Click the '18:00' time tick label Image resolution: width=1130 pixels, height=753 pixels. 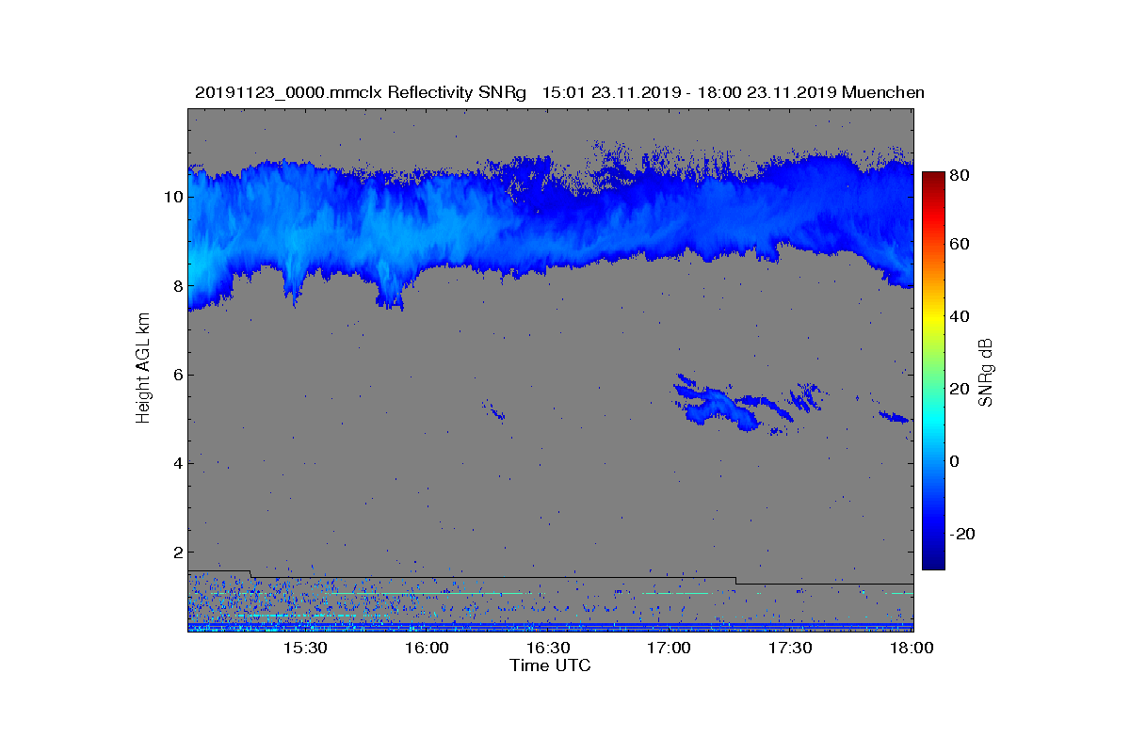click(912, 649)
